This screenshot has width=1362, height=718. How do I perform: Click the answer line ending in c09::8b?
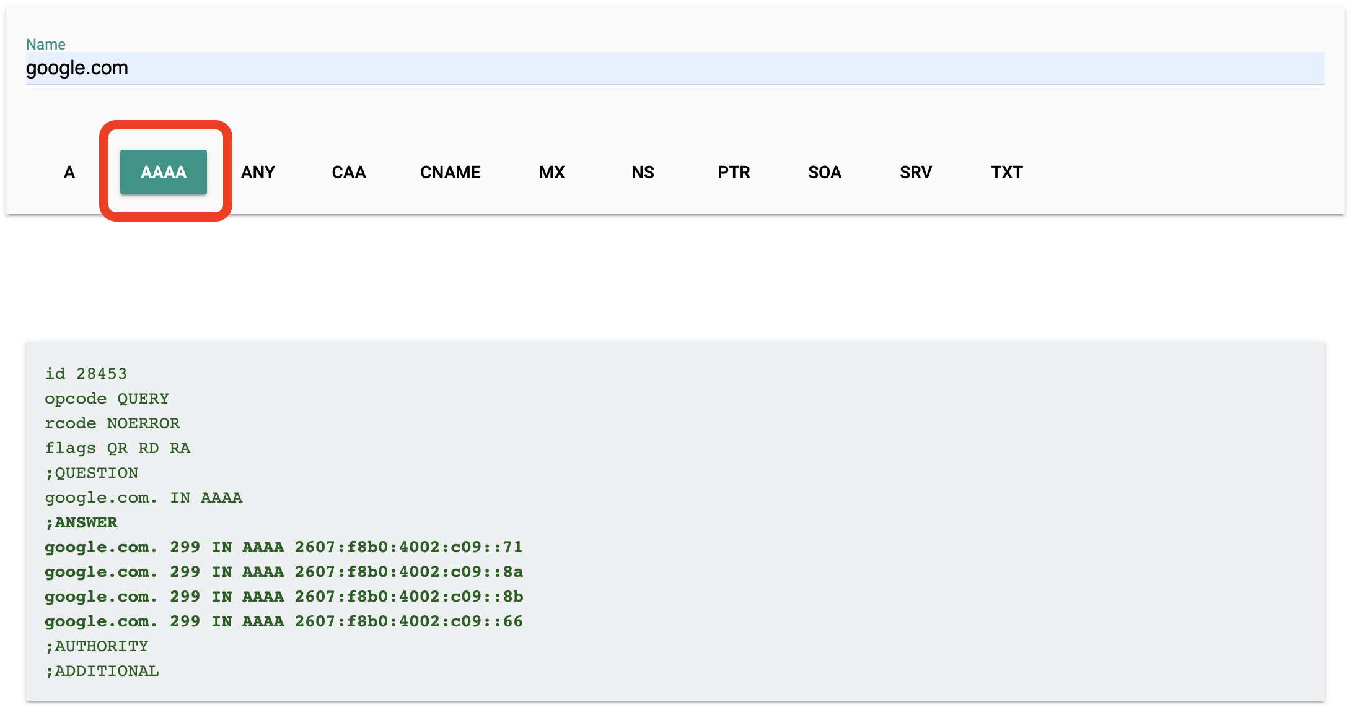(x=284, y=597)
